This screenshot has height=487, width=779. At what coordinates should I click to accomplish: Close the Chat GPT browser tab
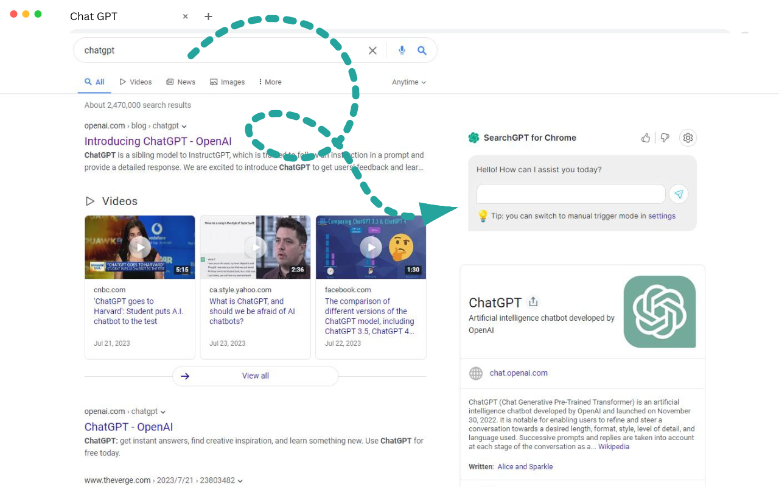pos(186,16)
